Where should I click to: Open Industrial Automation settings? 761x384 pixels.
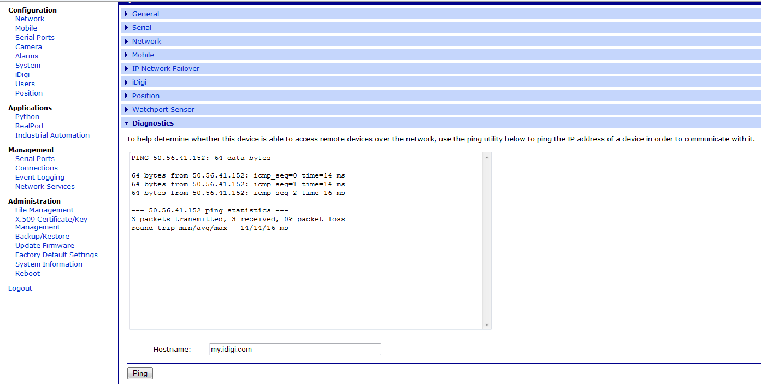click(52, 135)
